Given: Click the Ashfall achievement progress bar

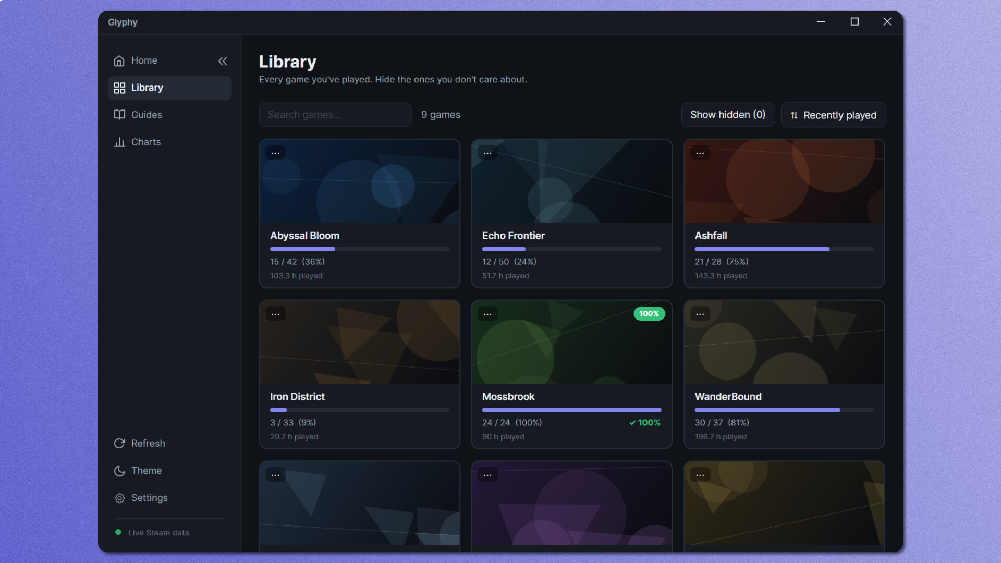Looking at the screenshot, I should click(x=784, y=249).
